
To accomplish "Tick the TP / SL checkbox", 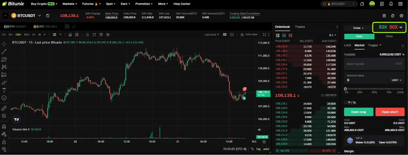I will 345,102.
